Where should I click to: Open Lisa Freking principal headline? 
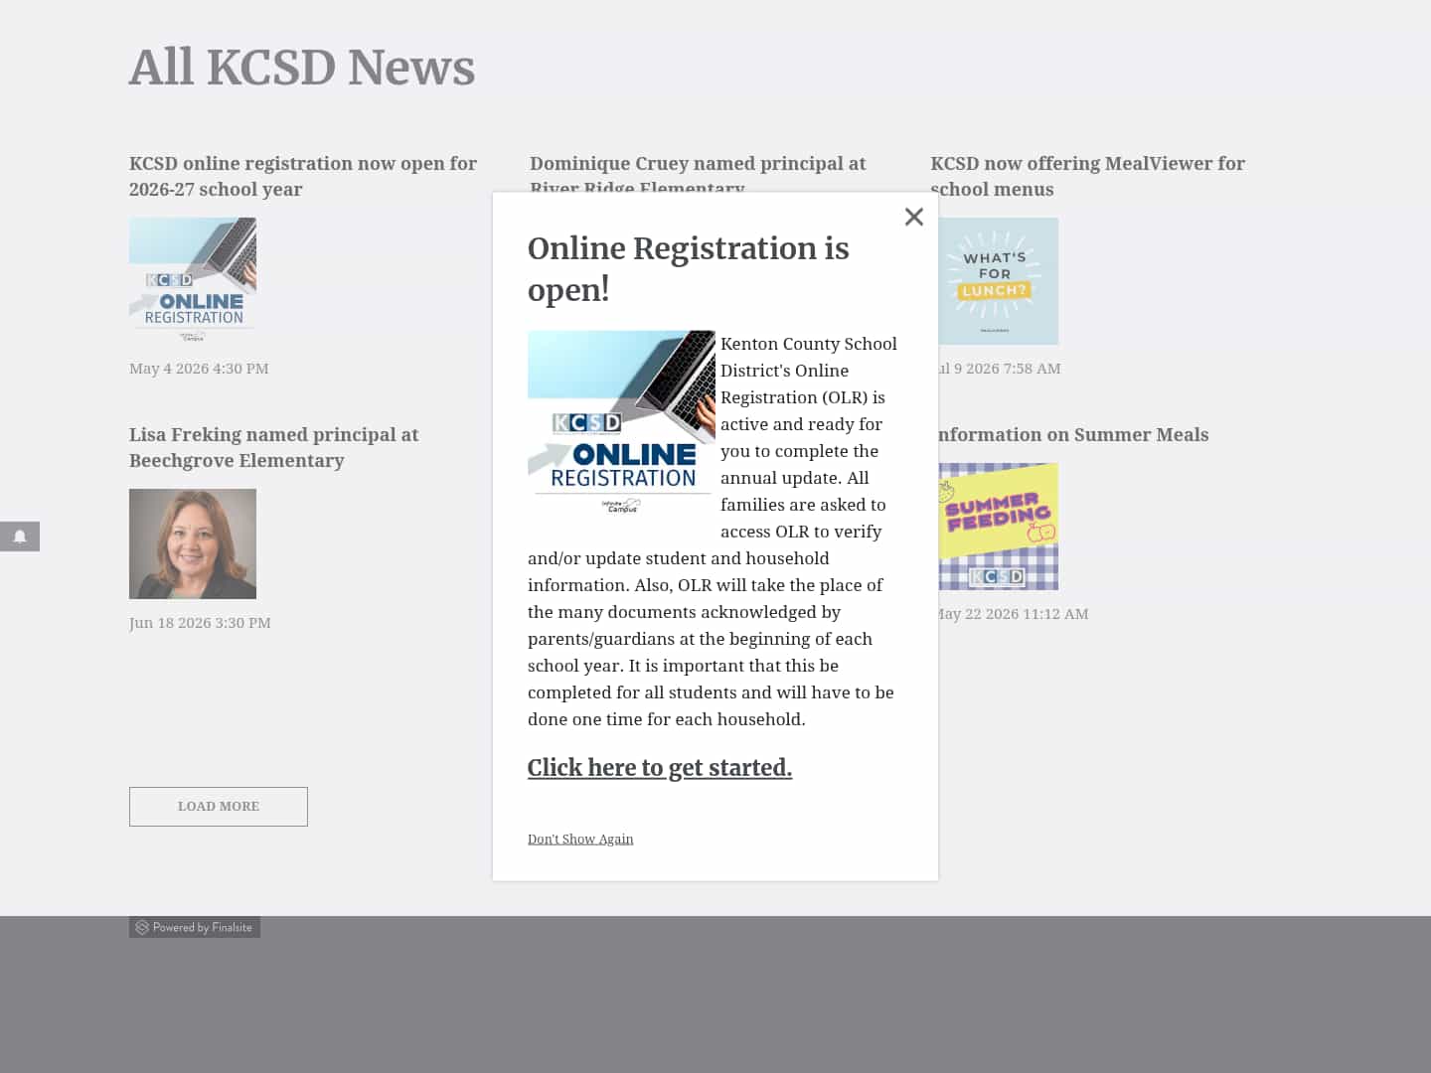point(273,447)
